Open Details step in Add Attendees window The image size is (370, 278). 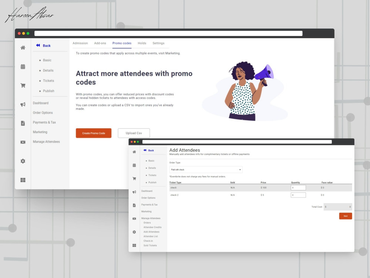pyautogui.click(x=152, y=168)
